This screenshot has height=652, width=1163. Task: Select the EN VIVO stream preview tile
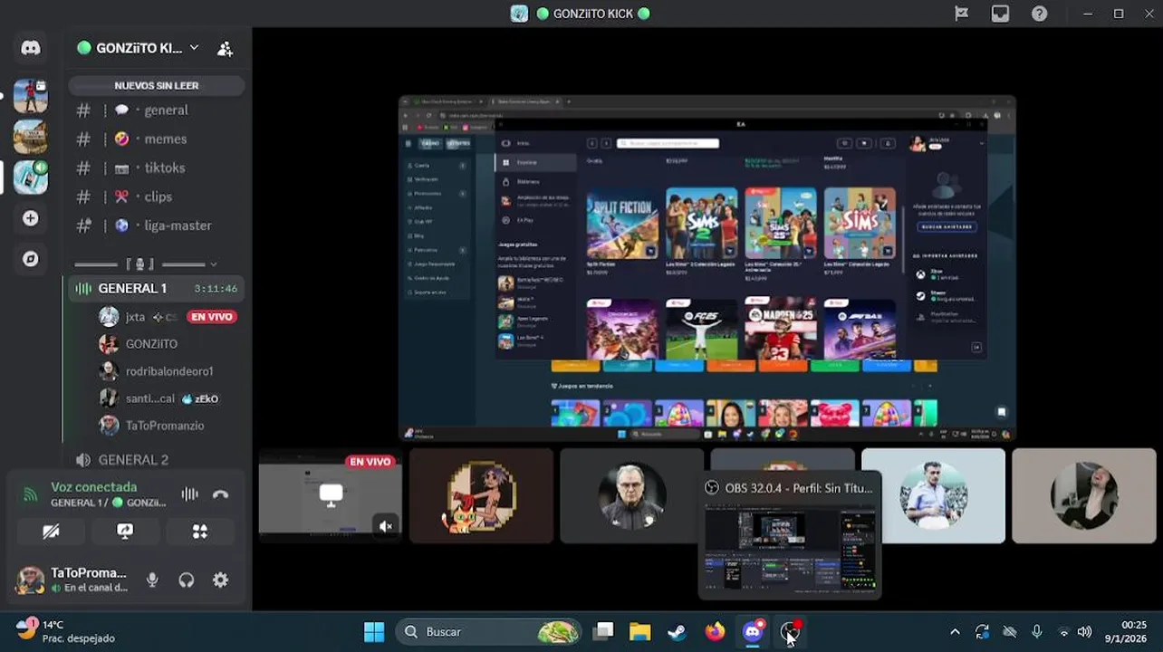[x=331, y=495]
